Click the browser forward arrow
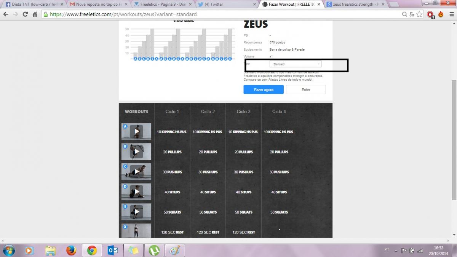Screen dimensions: 457x257 (15, 14)
